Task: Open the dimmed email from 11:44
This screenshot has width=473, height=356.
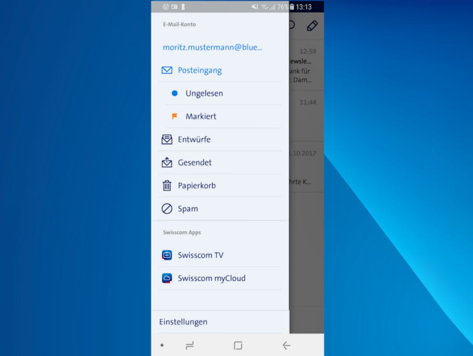Action: [306, 116]
